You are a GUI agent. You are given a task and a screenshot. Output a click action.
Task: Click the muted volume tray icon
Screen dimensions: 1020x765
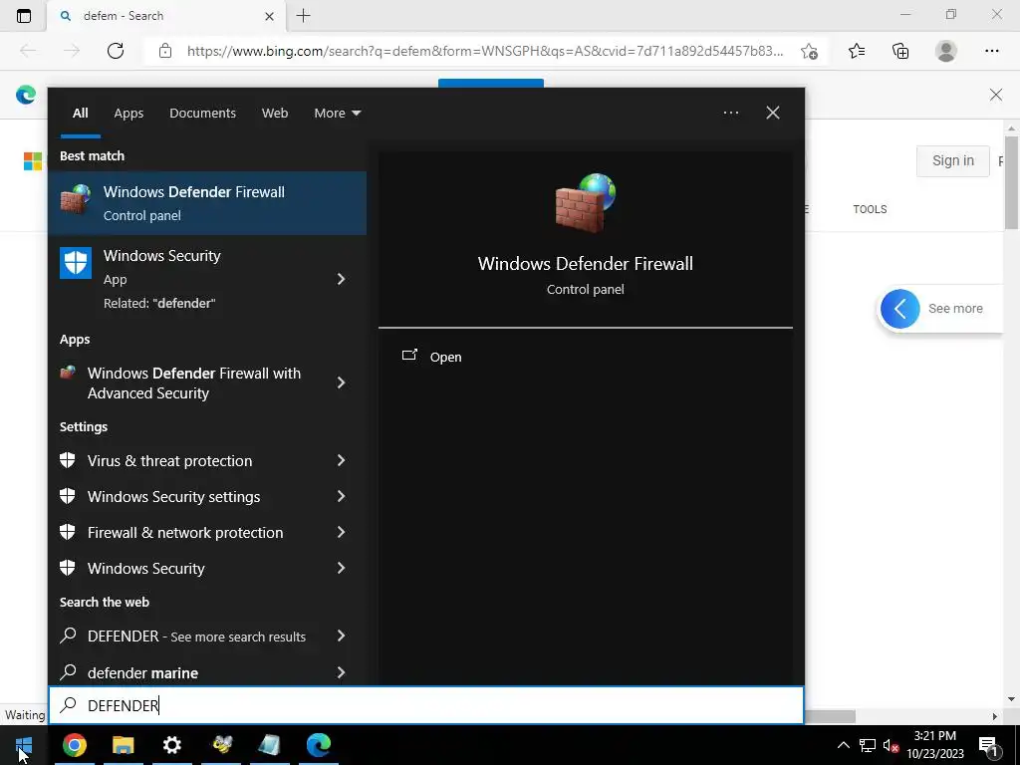pos(890,745)
